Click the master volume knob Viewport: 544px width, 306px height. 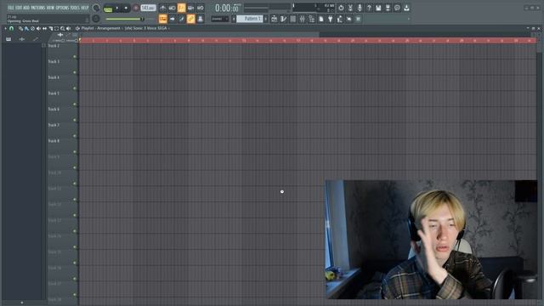pyautogui.click(x=96, y=8)
